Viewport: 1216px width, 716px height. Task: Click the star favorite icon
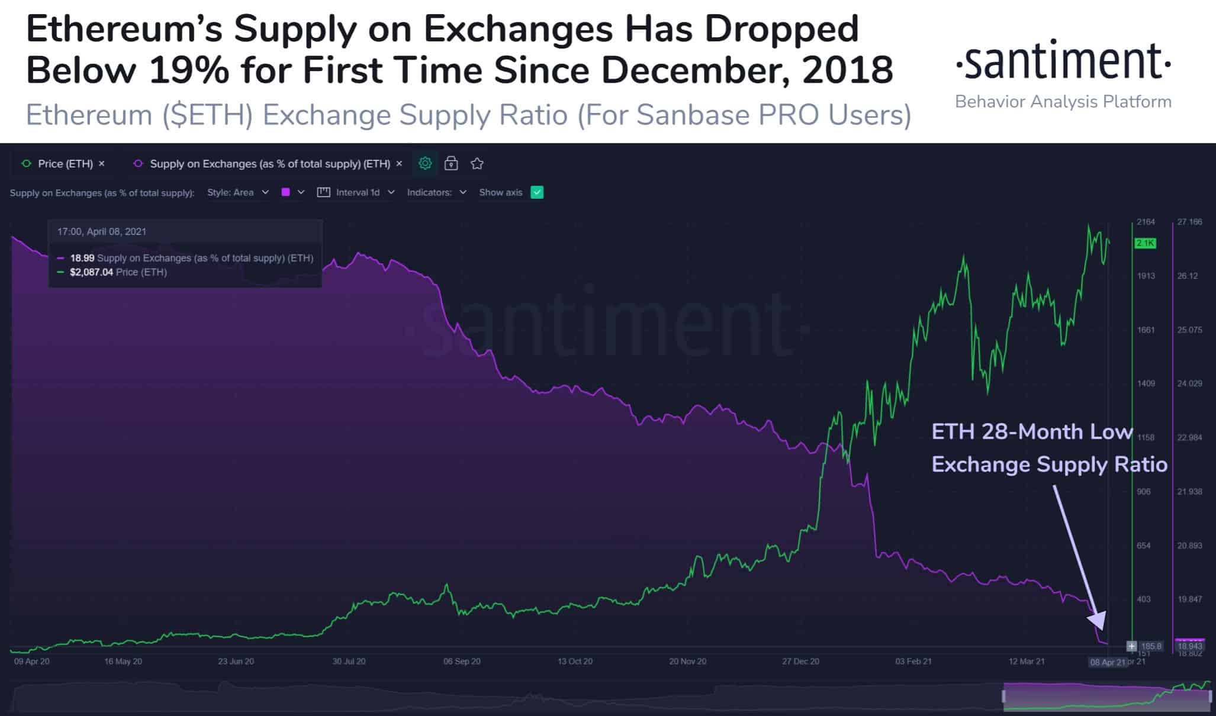(477, 163)
